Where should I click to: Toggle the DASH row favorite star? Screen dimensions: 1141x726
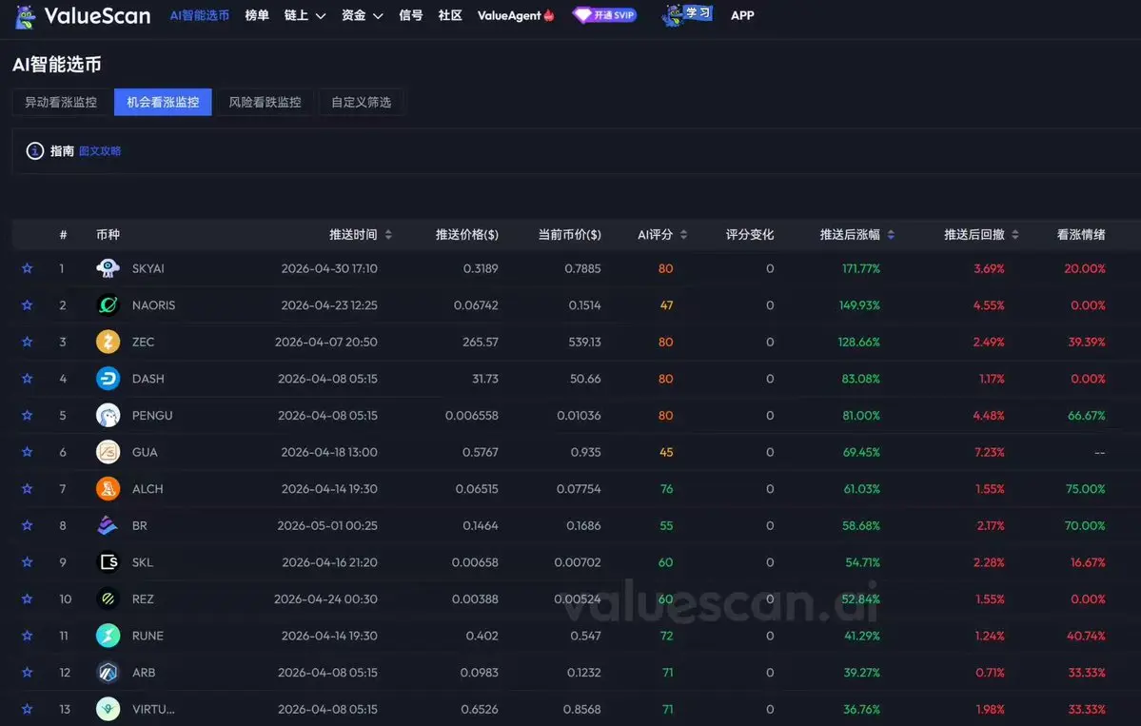pyautogui.click(x=27, y=379)
